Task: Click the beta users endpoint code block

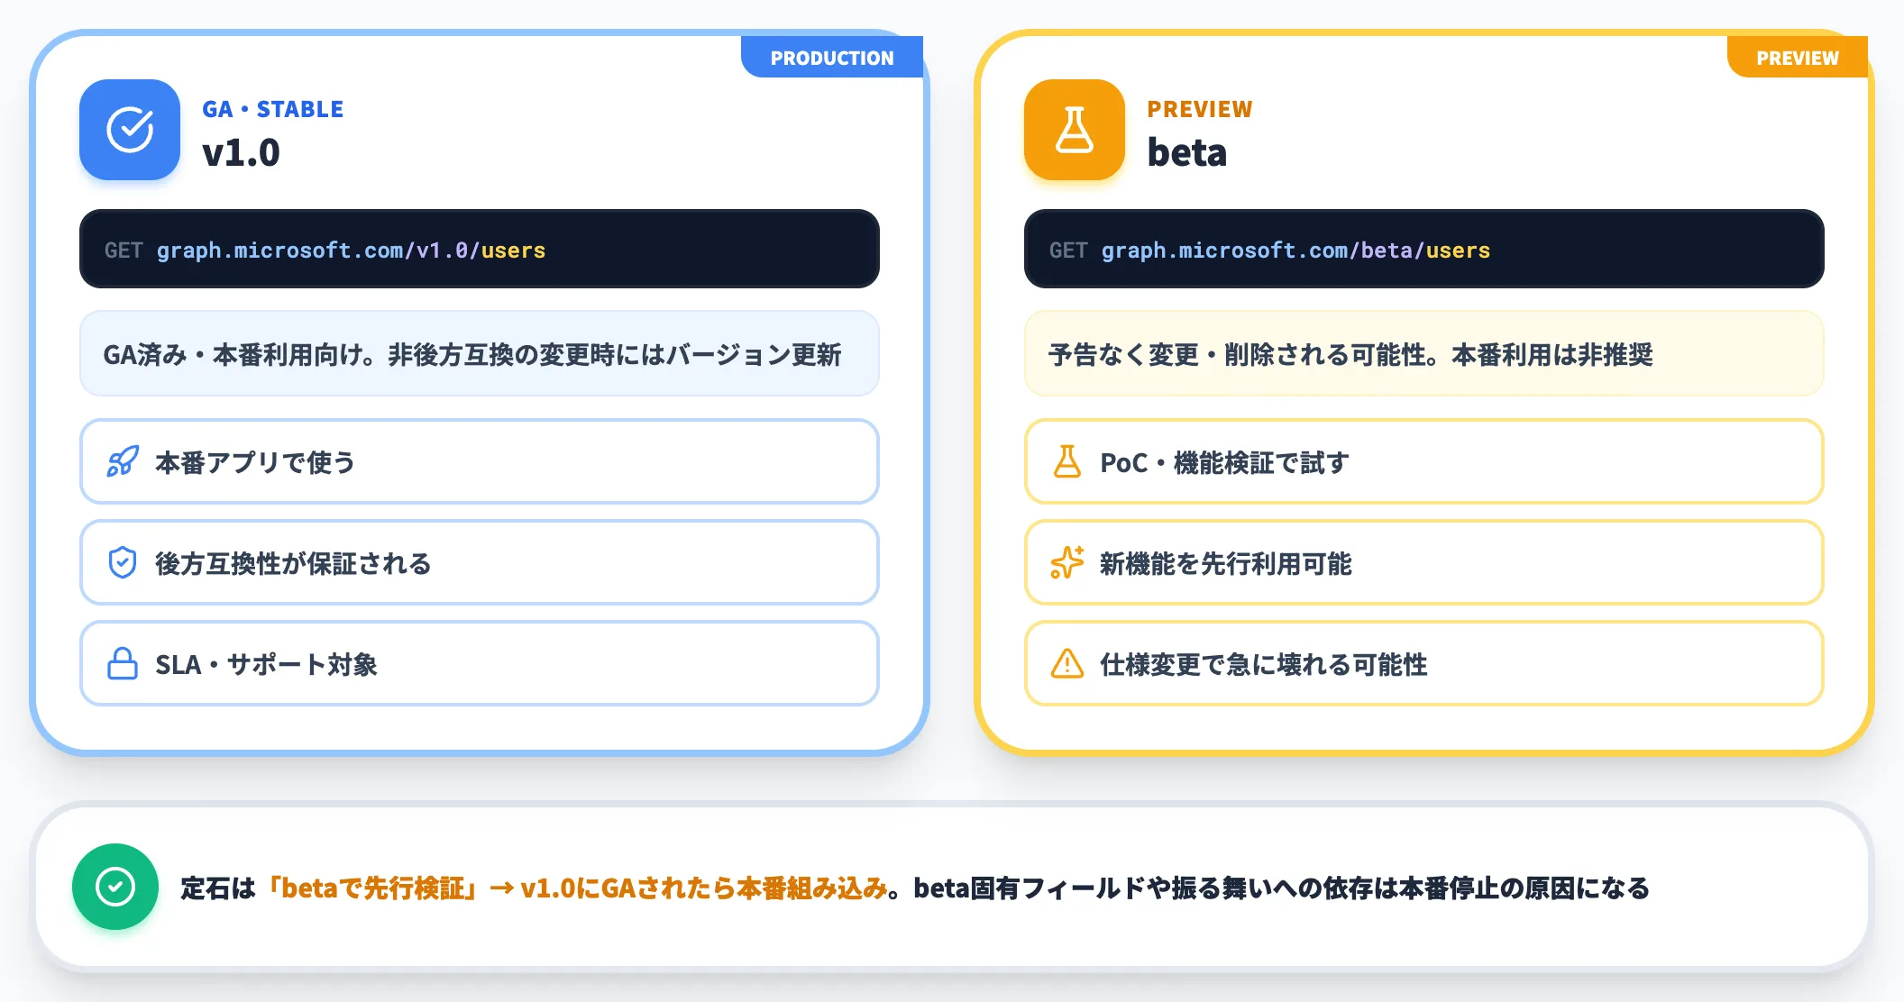Action: pyautogui.click(x=1424, y=249)
